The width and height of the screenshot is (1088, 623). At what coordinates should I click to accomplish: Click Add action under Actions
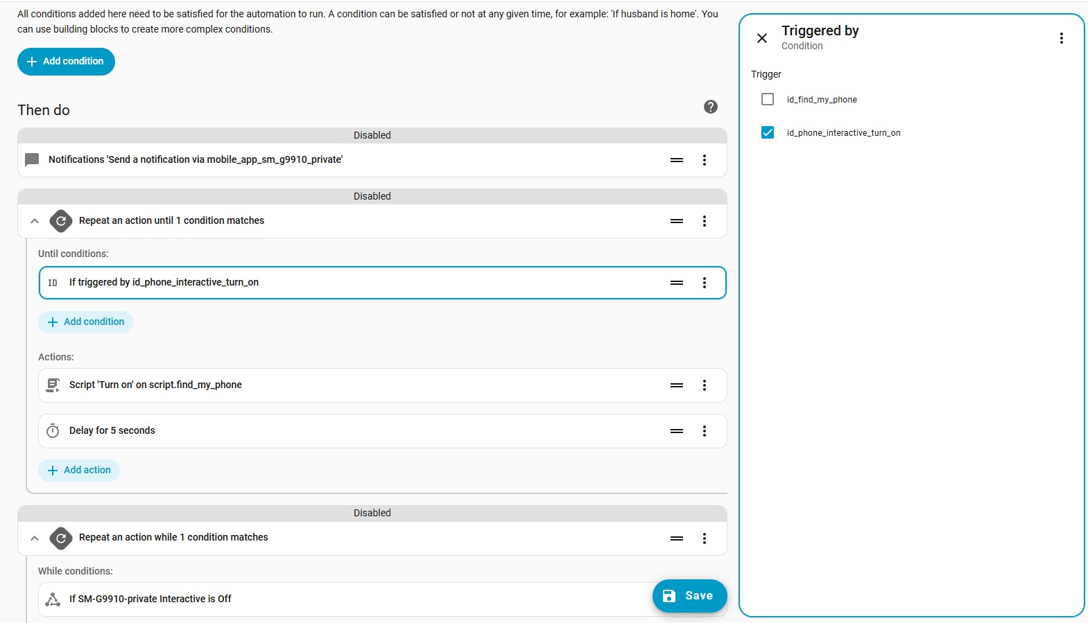click(x=79, y=471)
